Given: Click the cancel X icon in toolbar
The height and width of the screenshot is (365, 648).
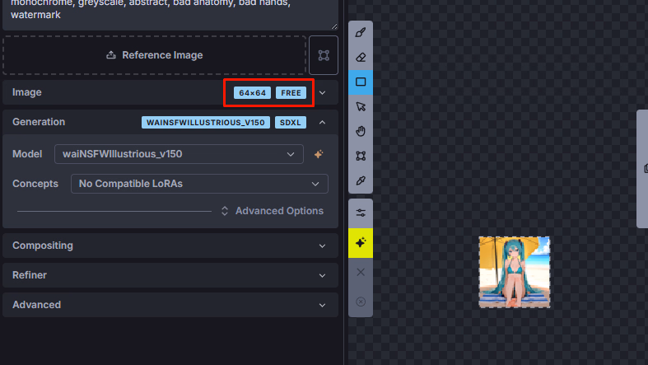Looking at the screenshot, I should click(360, 272).
